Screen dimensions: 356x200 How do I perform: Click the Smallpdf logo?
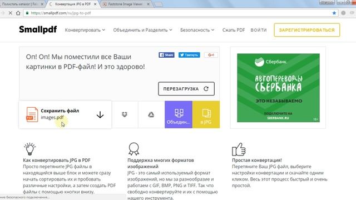pyautogui.click(x=38, y=29)
